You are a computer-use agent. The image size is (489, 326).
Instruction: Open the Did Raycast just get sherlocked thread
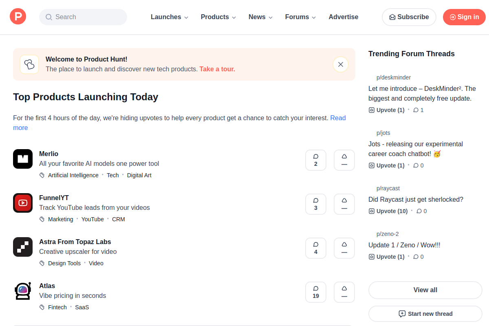coord(416,200)
